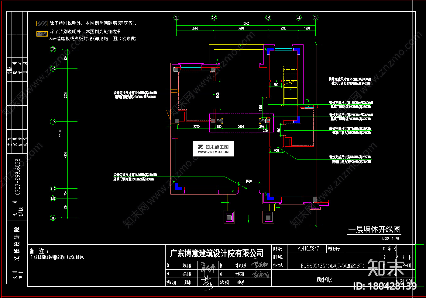Click the 550 dimension text
The image size is (426, 298).
click(219, 127)
